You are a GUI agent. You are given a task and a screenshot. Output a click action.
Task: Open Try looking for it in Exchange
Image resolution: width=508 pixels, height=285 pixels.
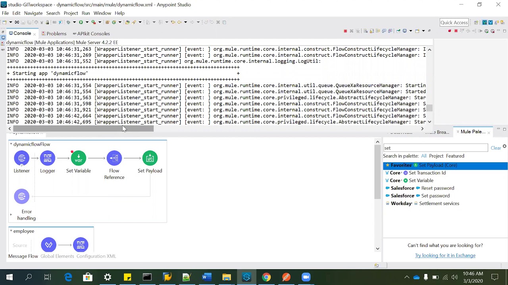click(445, 255)
